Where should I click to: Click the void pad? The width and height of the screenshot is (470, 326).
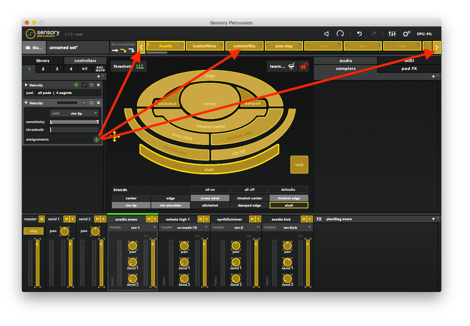pyautogui.click(x=299, y=165)
